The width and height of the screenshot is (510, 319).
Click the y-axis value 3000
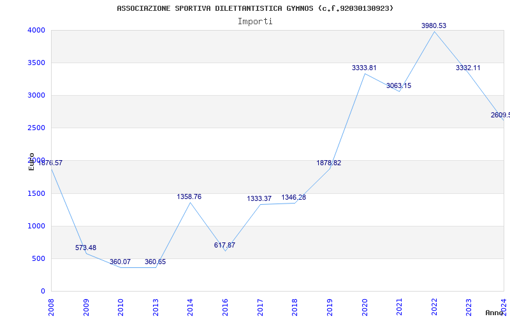click(x=36, y=95)
